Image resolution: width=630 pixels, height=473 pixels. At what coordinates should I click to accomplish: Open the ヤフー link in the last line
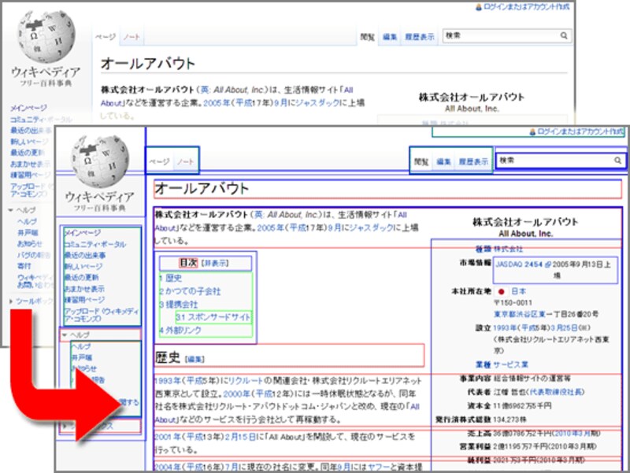376,467
